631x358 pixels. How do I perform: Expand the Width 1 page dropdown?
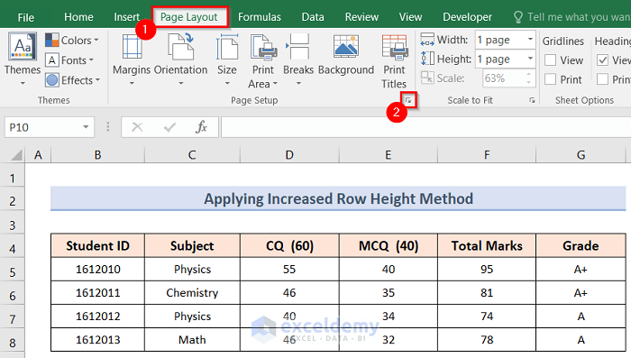(530, 40)
